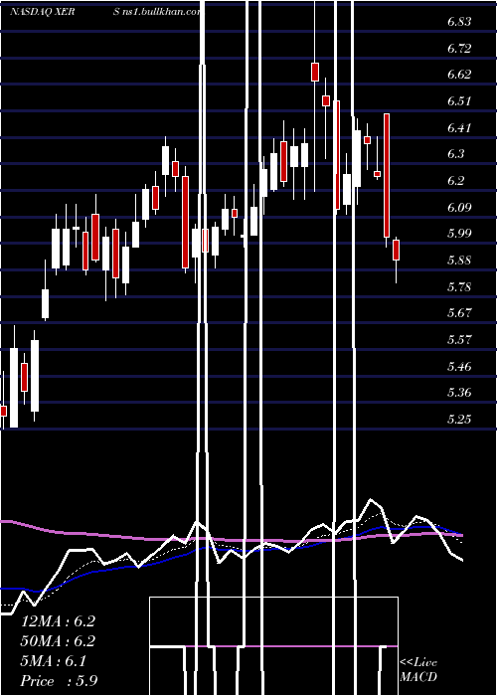The width and height of the screenshot is (497, 696).
Task: Select the 6.83 price axis label
Action: click(x=459, y=22)
